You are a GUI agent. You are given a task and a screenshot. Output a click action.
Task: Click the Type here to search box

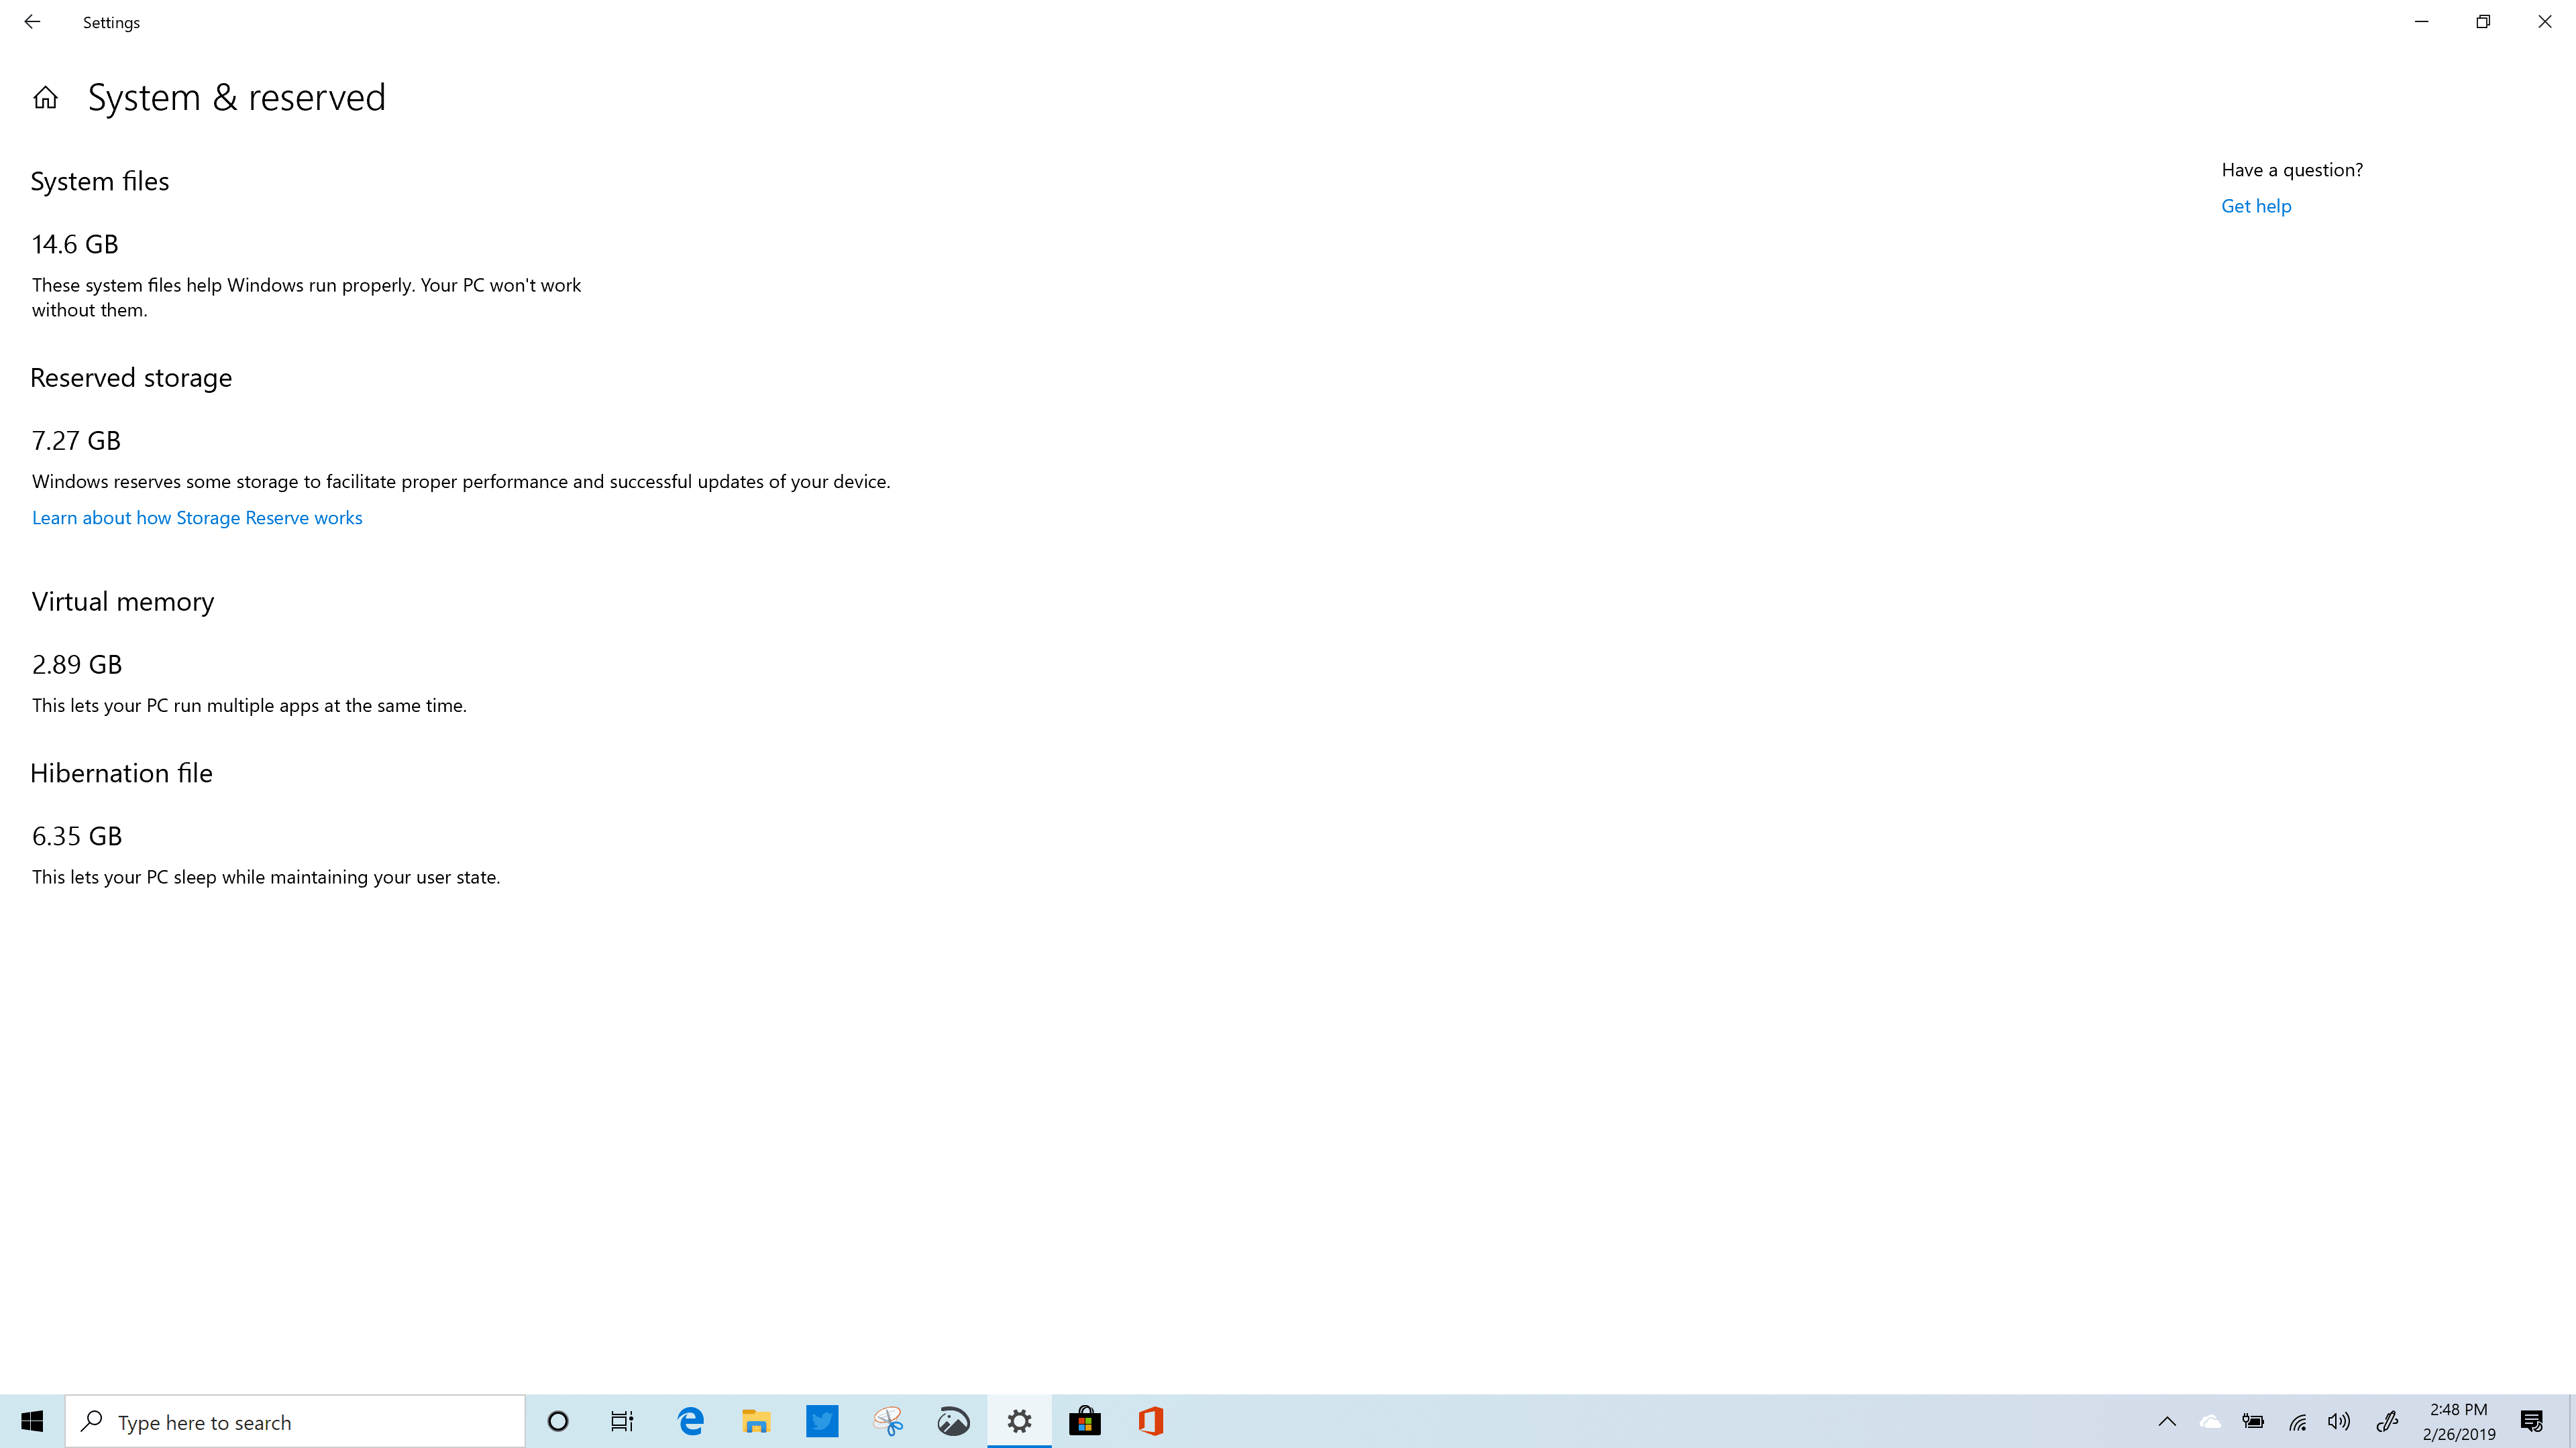click(295, 1421)
